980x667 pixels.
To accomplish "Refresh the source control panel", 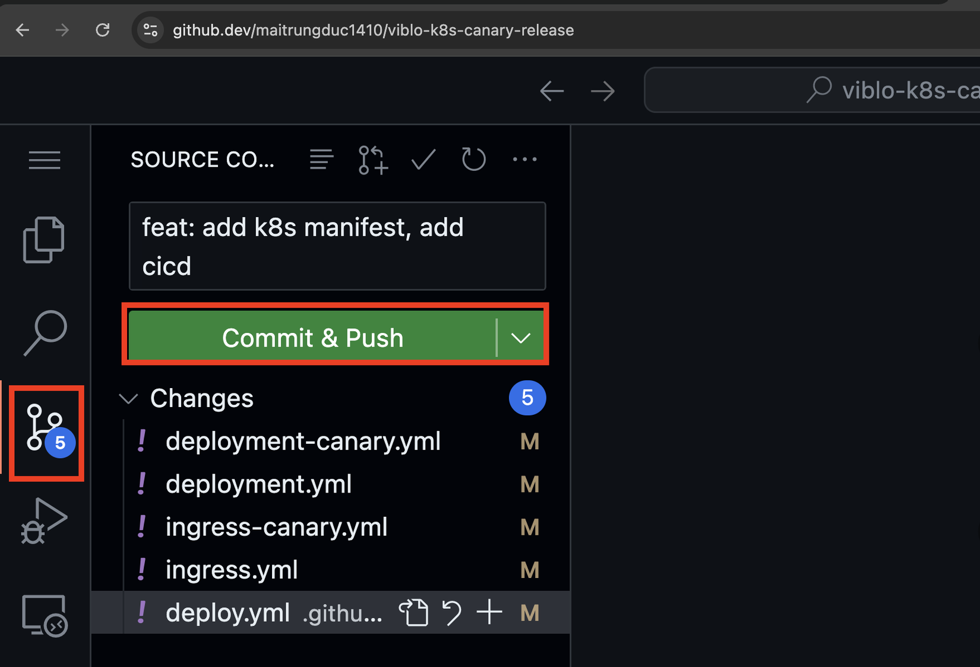I will click(473, 160).
